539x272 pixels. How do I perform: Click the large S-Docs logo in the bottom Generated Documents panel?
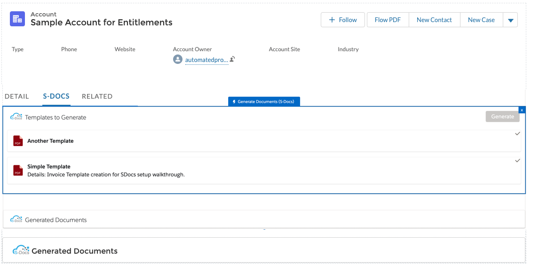(x=21, y=250)
